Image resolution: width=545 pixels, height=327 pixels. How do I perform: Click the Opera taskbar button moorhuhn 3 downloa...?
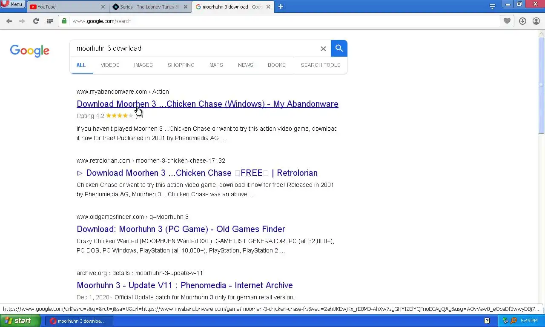[79, 321]
